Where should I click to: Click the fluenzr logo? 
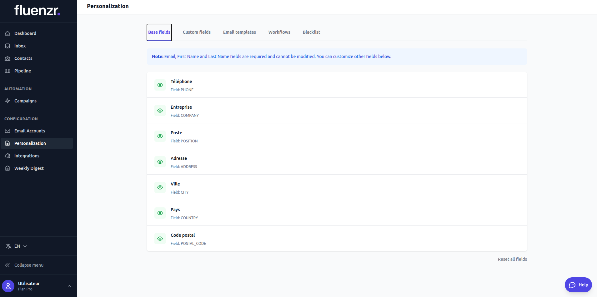point(37,10)
